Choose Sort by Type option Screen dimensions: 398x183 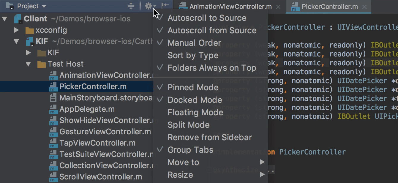click(x=193, y=55)
